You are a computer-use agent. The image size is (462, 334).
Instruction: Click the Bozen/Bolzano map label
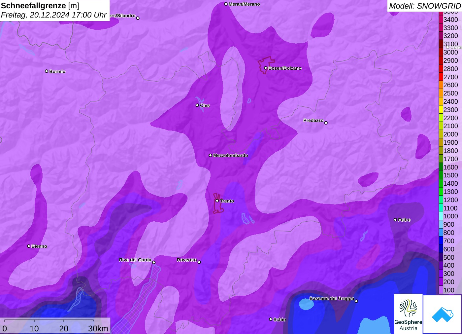[x=285, y=68]
